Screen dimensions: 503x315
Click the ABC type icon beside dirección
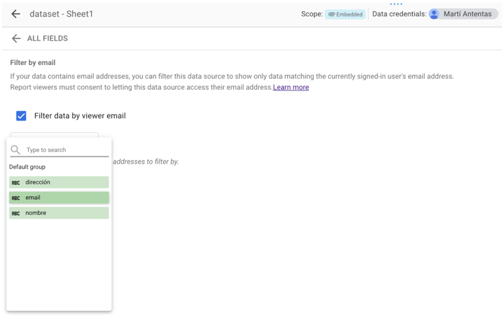[16, 183]
